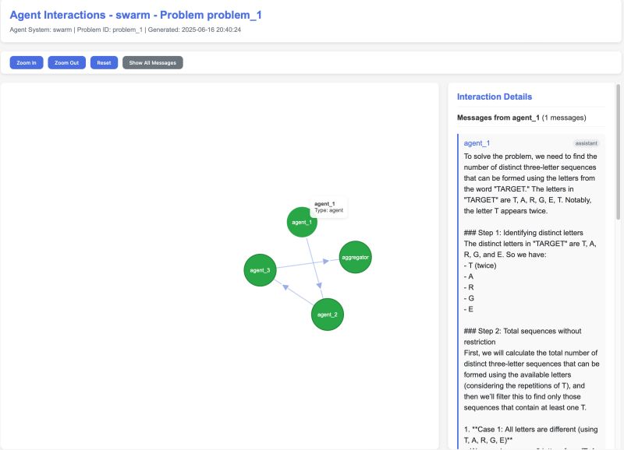
Task: Select the agent_1 node in the graph
Action: (300, 221)
